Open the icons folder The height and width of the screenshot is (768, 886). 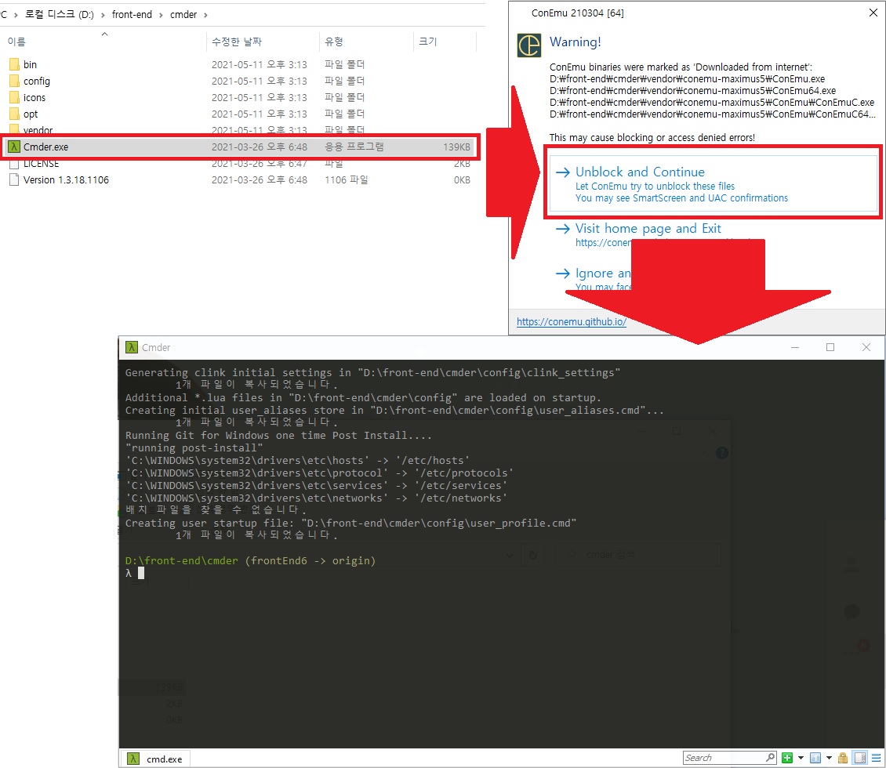pyautogui.click(x=34, y=97)
